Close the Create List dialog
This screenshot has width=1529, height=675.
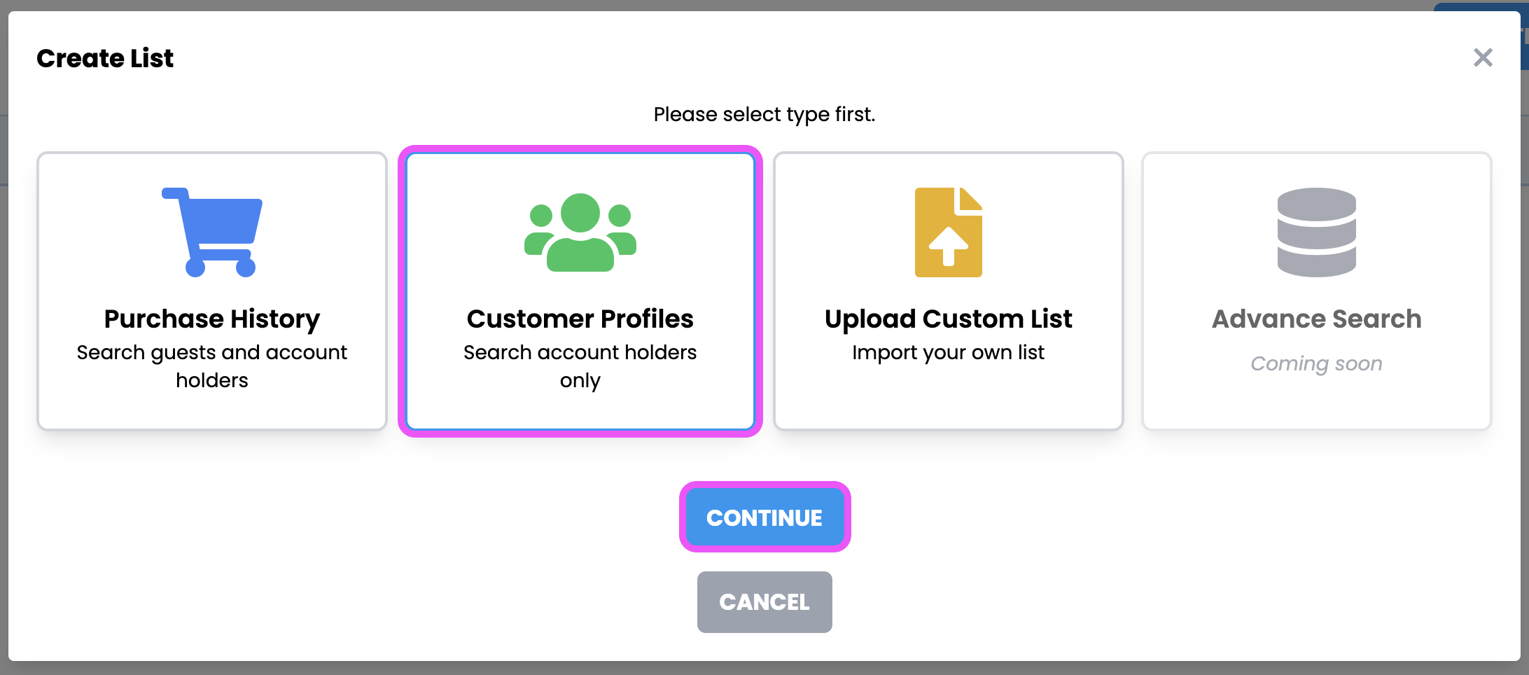(x=1483, y=57)
